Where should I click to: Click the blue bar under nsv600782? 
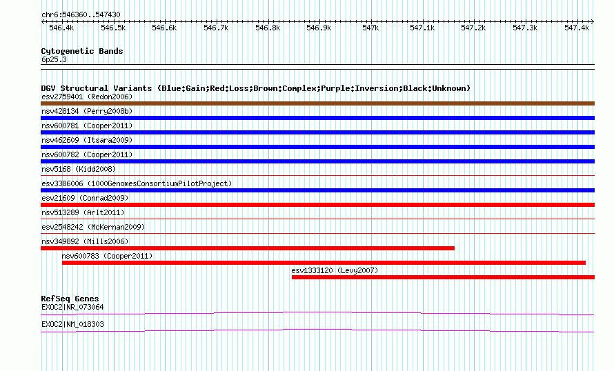coord(317,161)
